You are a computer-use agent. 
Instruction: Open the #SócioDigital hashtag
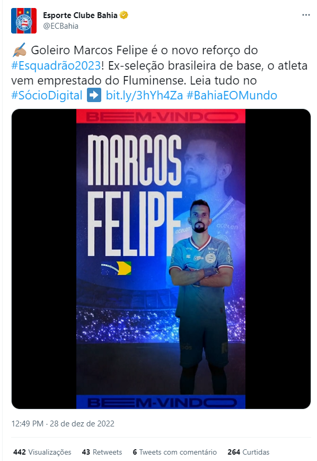pos(47,96)
